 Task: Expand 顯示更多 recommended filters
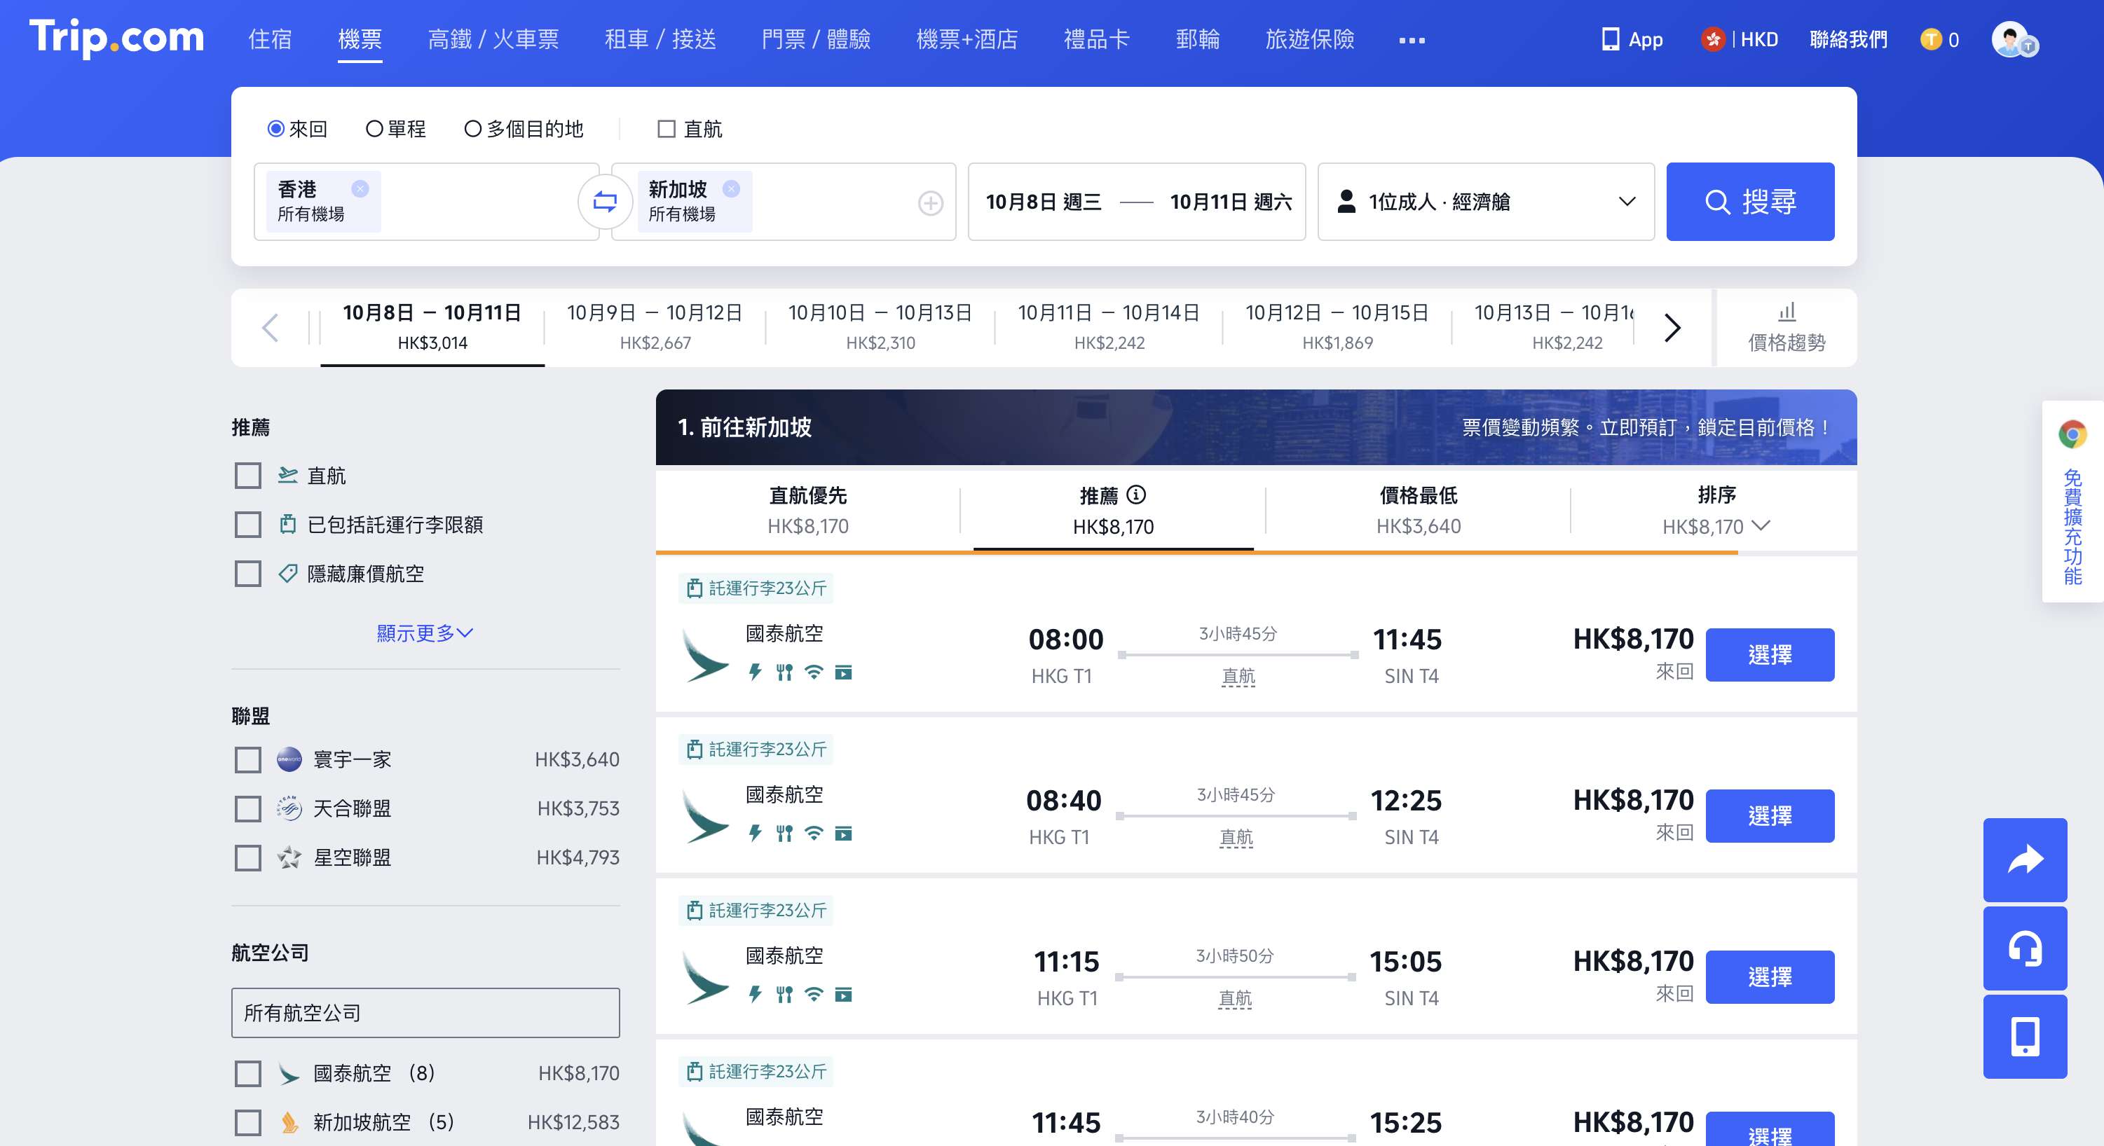(x=425, y=633)
